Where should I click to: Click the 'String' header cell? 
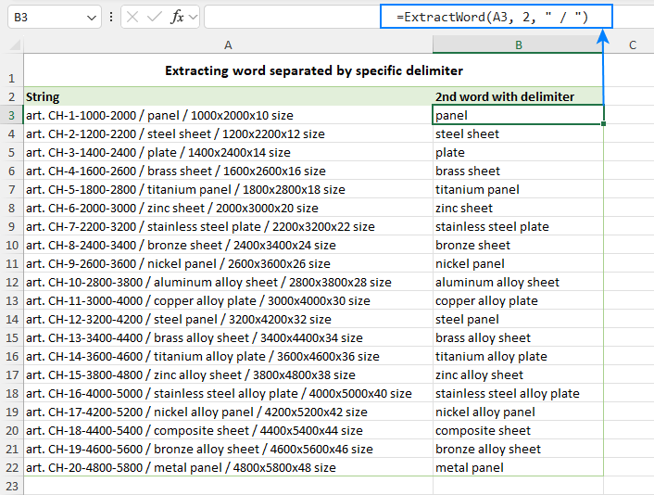pyautogui.click(x=228, y=96)
